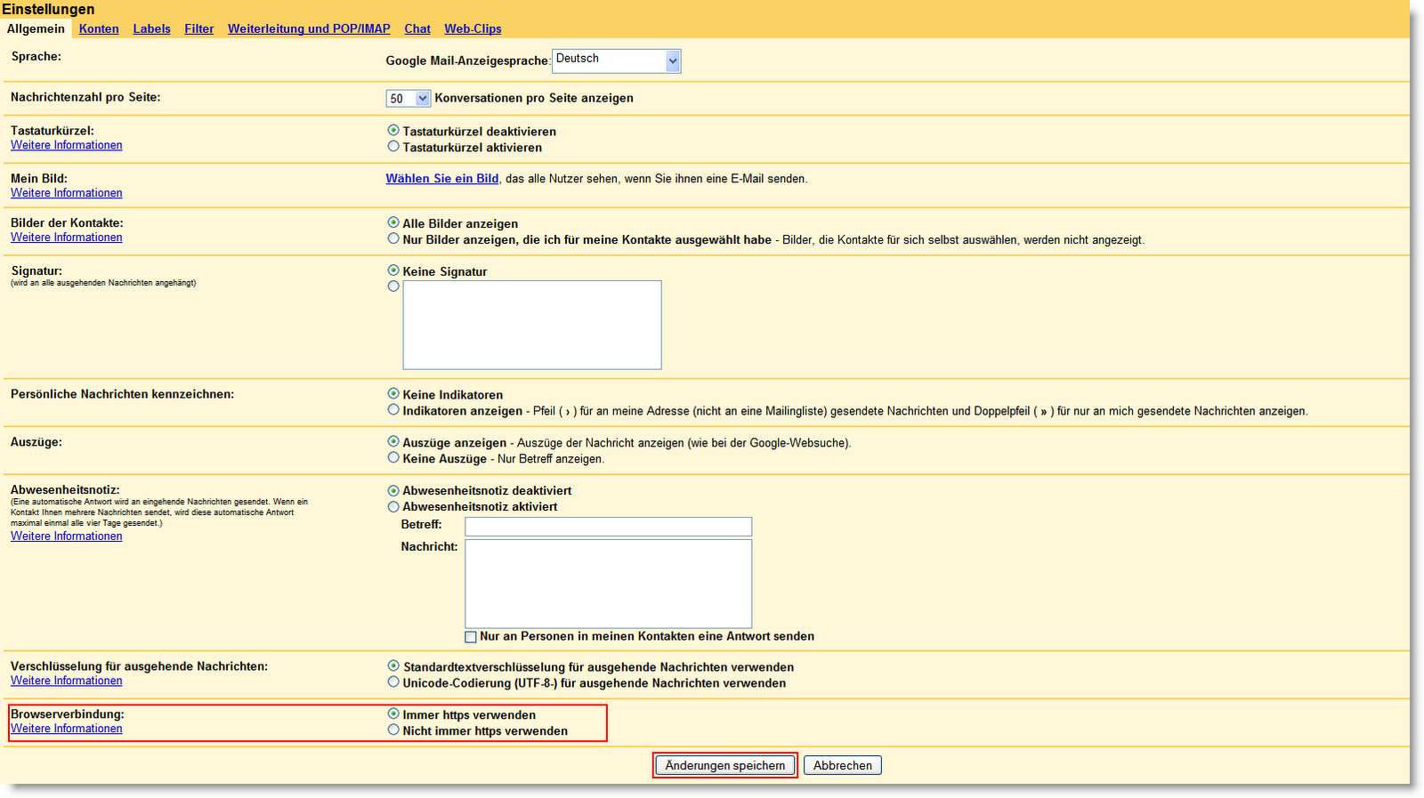The width and height of the screenshot is (1424, 798).
Task: Open the Labels tab
Action: click(x=151, y=28)
